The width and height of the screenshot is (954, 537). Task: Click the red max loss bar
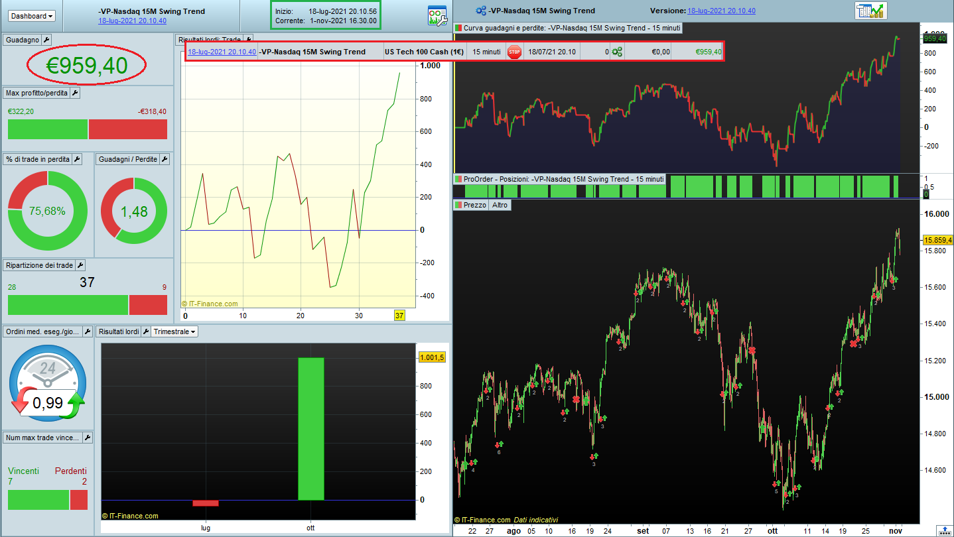point(128,129)
